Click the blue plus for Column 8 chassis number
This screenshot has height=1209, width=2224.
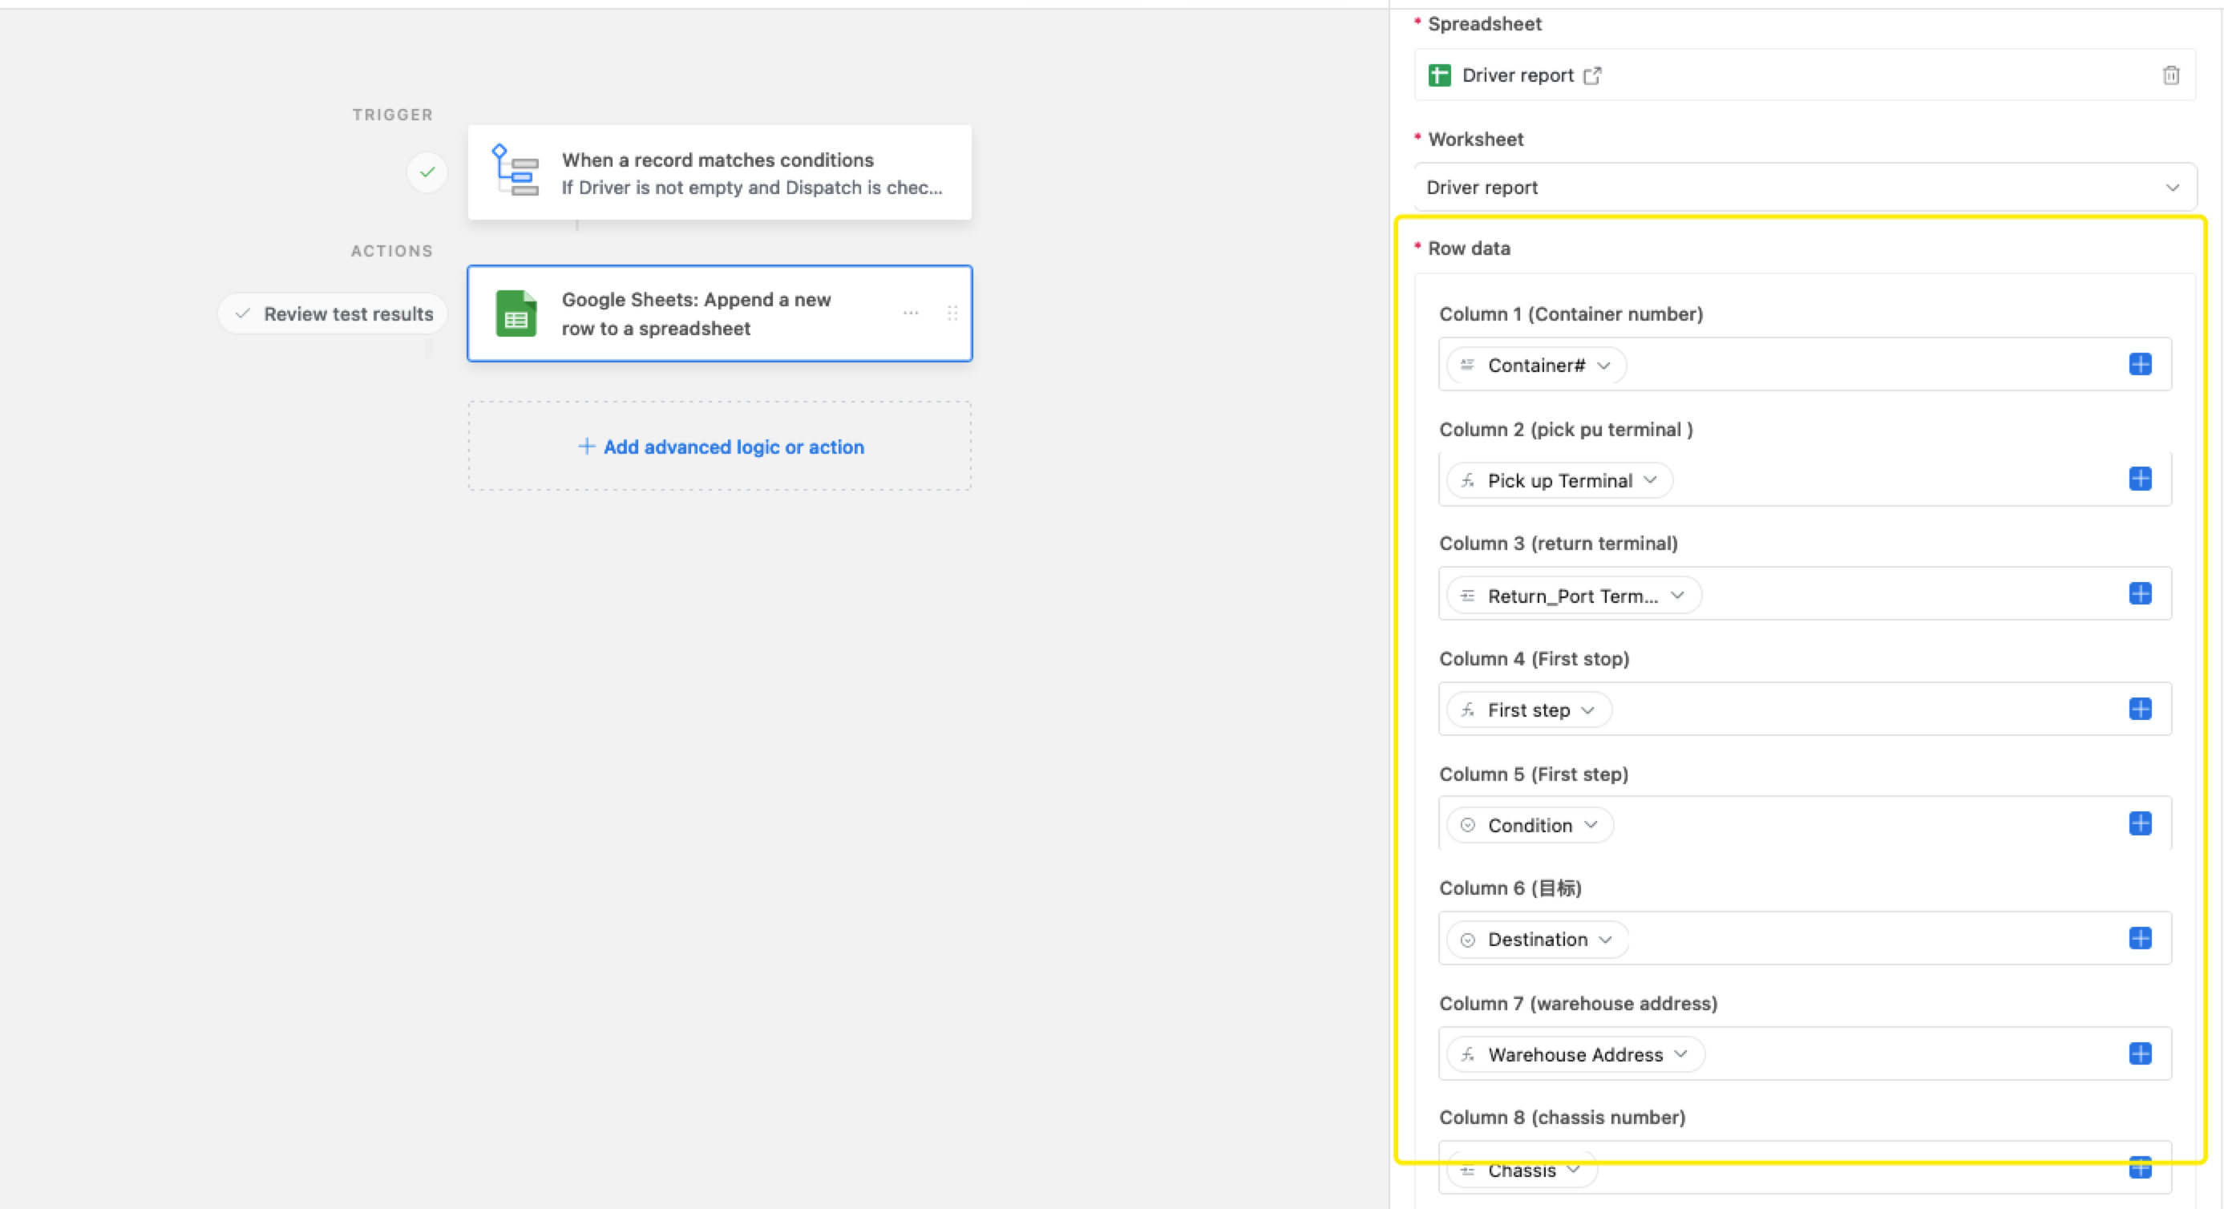[2139, 1168]
